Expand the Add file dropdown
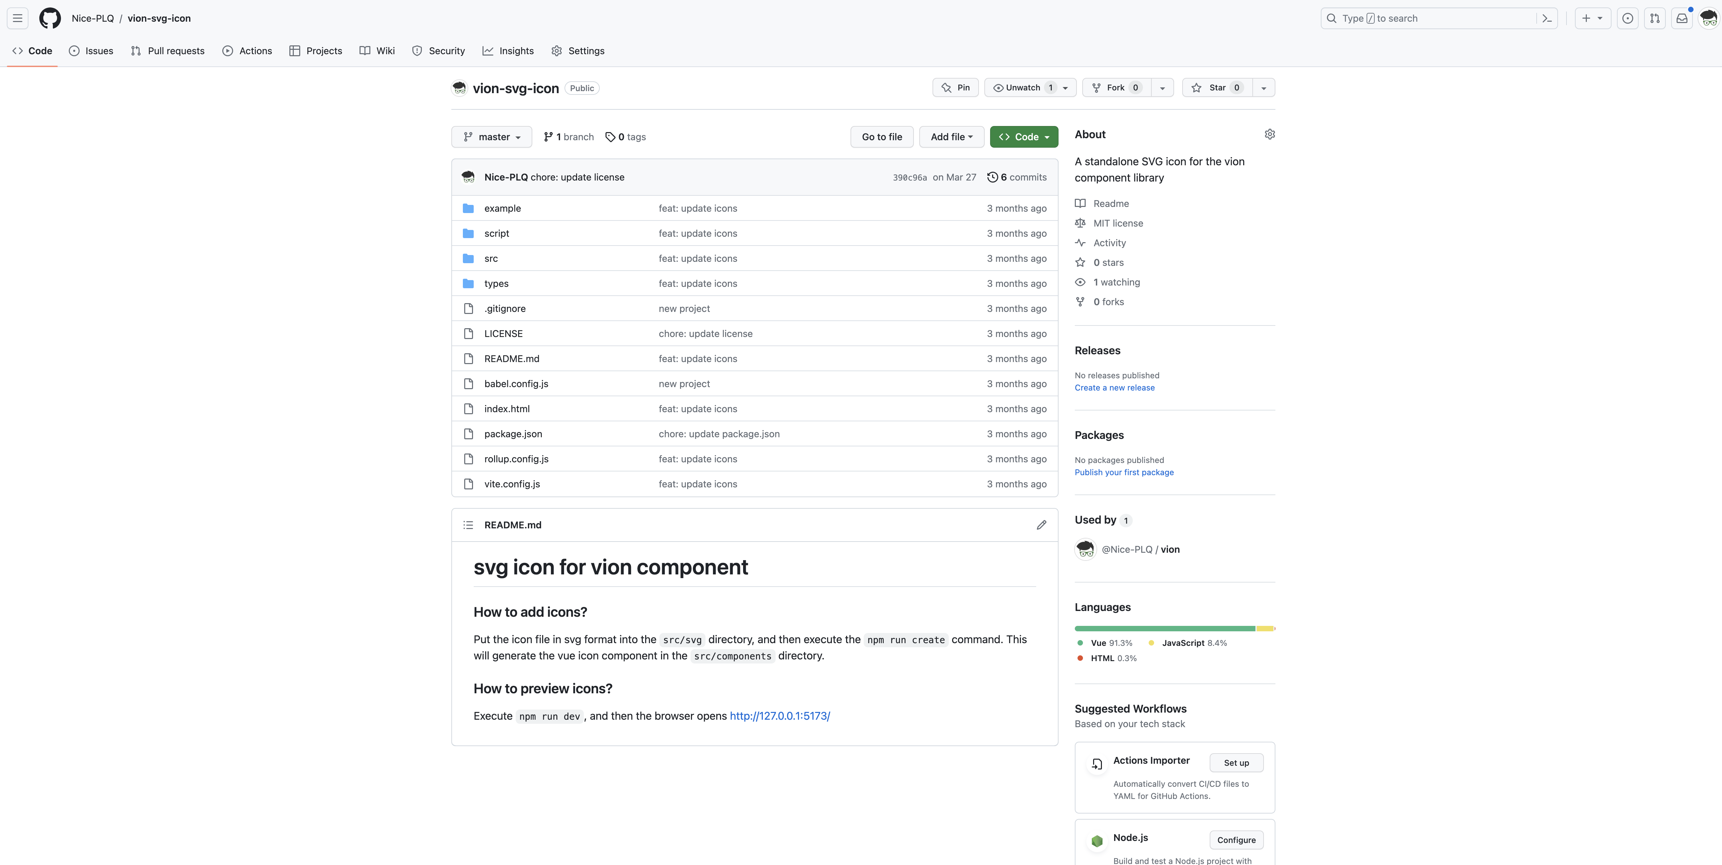The image size is (1722, 865). [952, 137]
